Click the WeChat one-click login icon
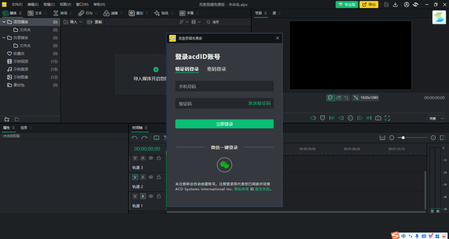The height and width of the screenshot is (239, 449). click(224, 164)
